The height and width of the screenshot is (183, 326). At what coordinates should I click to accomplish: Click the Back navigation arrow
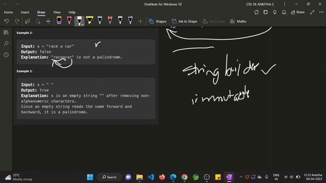pyautogui.click(x=6, y=4)
